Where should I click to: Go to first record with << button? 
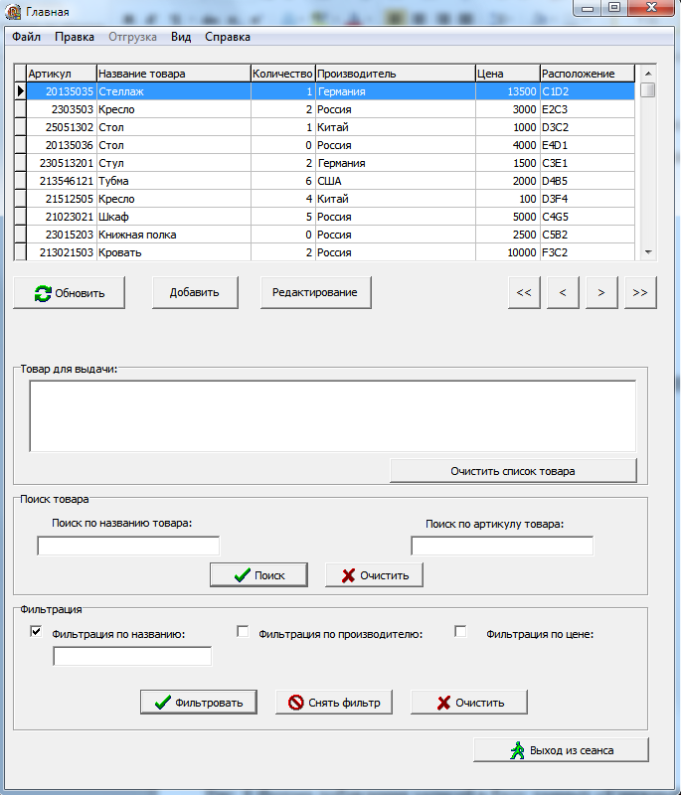coord(524,292)
